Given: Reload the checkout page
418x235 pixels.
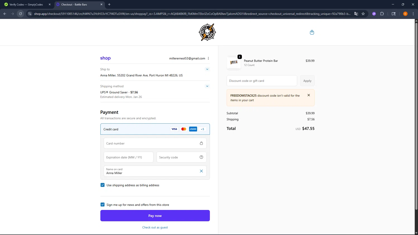Looking at the screenshot, I should pos(20,14).
